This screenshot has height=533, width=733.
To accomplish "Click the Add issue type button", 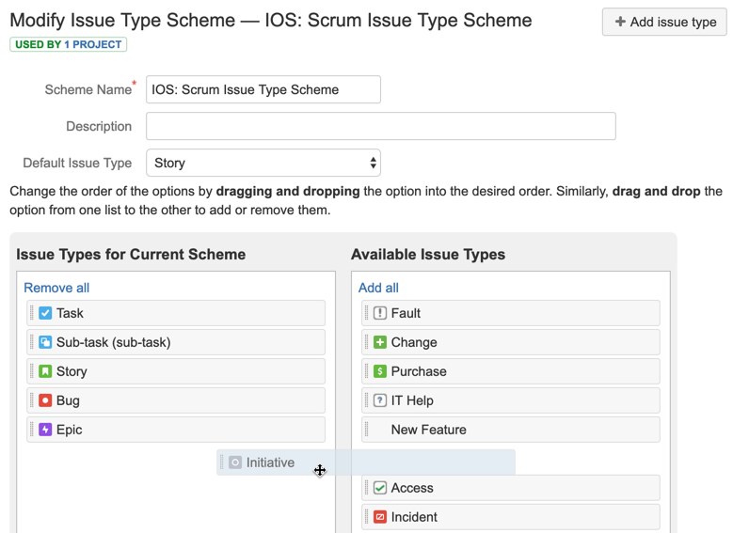I will point(664,22).
